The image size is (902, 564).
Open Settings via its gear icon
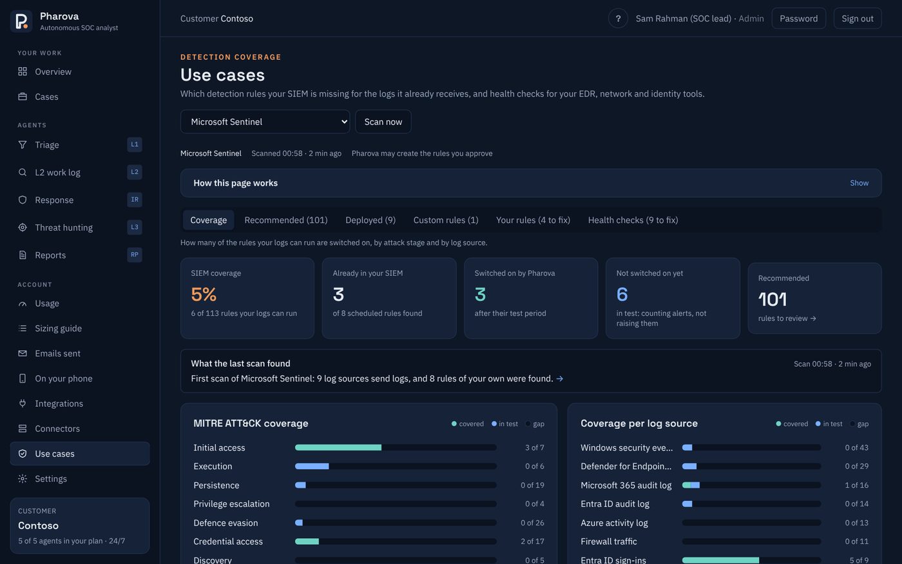click(23, 479)
